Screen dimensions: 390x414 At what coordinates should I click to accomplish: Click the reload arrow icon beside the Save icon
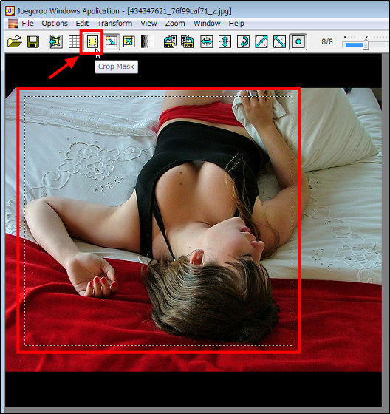tap(56, 41)
